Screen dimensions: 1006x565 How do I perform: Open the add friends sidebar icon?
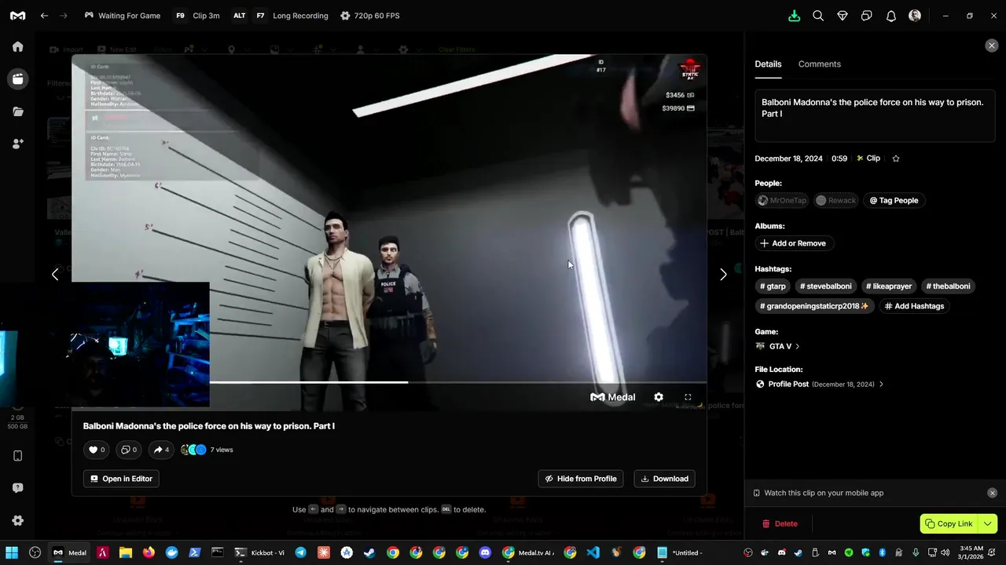click(17, 144)
